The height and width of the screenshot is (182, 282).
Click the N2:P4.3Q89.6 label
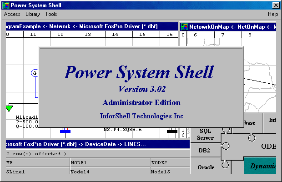point(123,129)
